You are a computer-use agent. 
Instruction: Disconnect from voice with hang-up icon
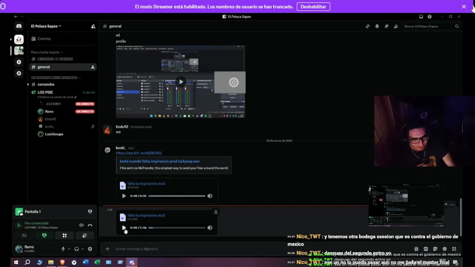point(90,225)
